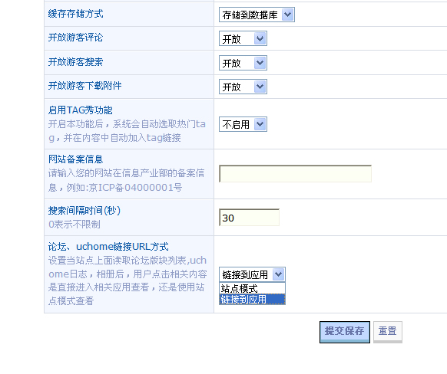Click the 重置 reset button
Viewport: 447px width, 374px height.
[x=388, y=332]
